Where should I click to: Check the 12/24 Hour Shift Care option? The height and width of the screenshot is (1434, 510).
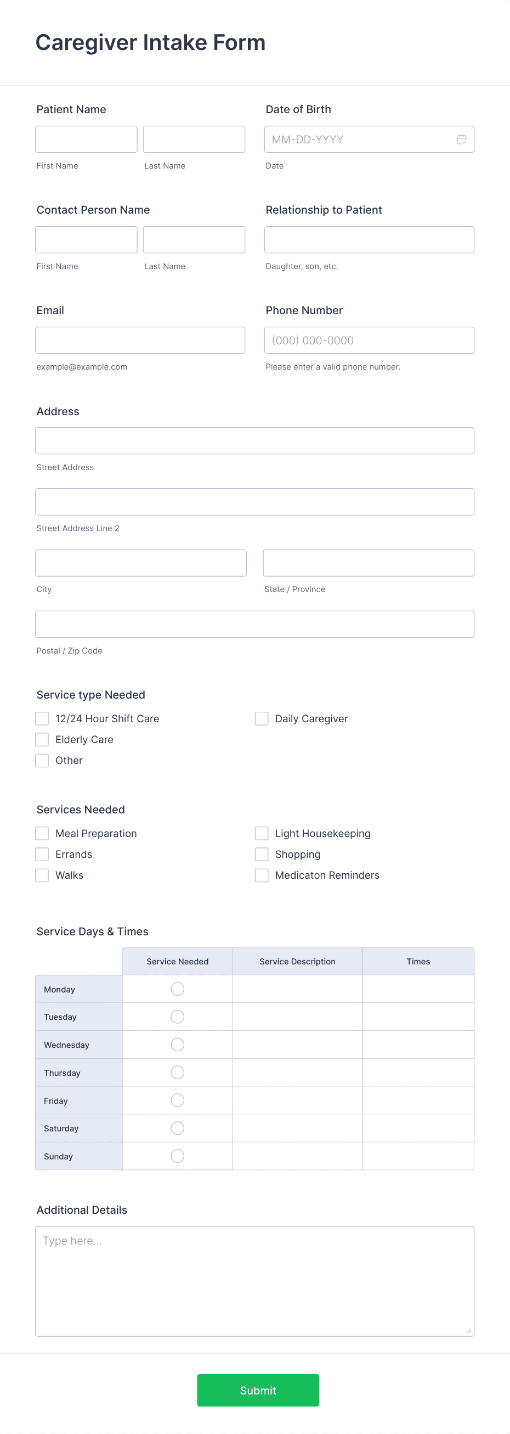pyautogui.click(x=42, y=718)
